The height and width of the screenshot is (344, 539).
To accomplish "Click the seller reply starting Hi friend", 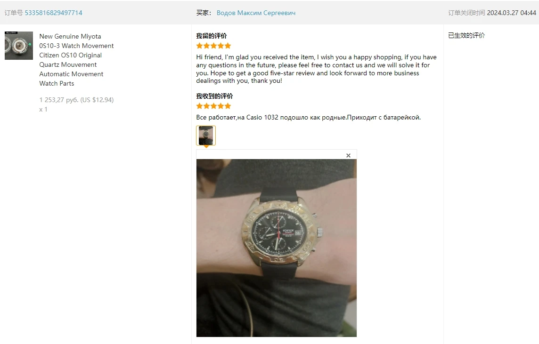I will 316,69.
